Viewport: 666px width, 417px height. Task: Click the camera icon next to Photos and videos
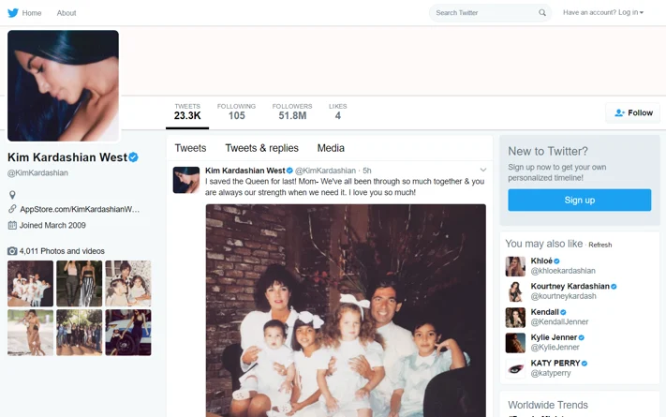click(x=12, y=251)
